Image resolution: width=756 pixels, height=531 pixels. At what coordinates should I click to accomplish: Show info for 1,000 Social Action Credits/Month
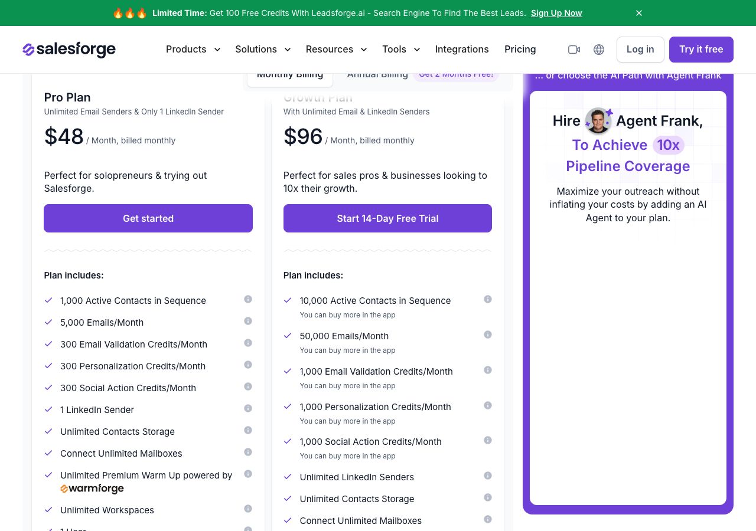point(488,440)
